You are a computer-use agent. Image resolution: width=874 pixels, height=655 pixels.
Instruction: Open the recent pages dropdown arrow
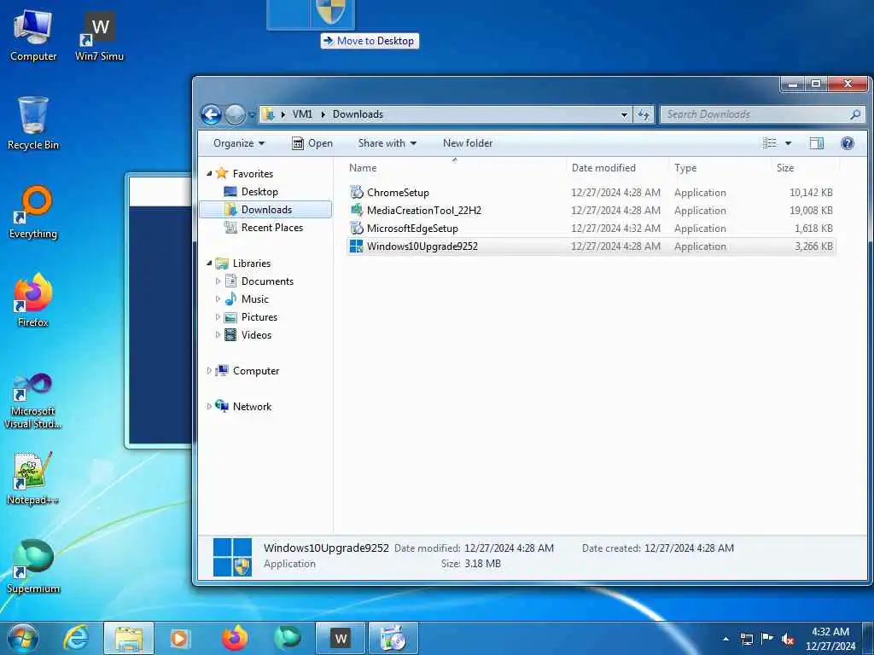tap(252, 115)
